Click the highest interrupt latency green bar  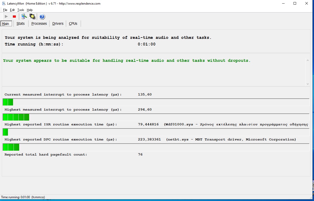pos(16,117)
